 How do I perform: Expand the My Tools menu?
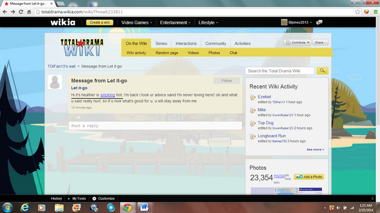[77, 199]
